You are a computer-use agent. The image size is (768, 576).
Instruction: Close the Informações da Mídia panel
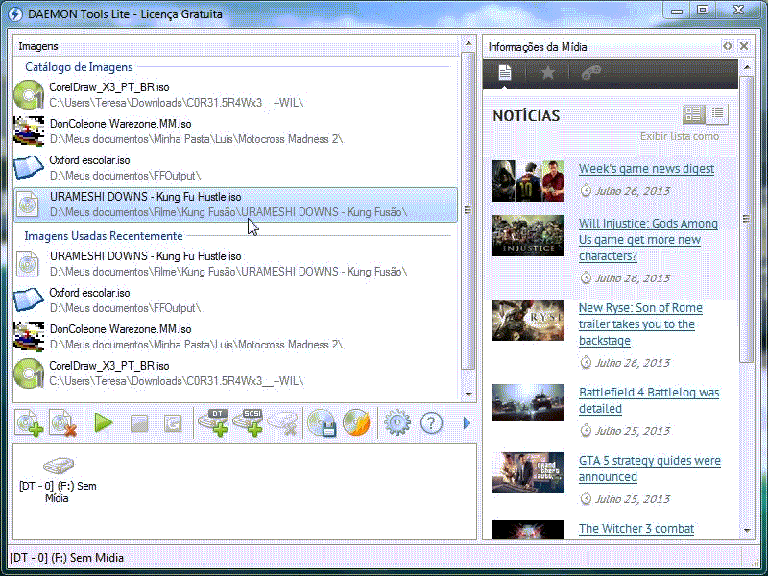point(744,46)
